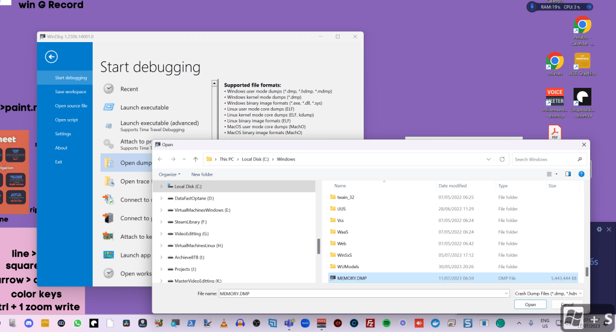Open Microsoft Teams from the taskbar
The height and width of the screenshot is (332, 616).
tap(289, 323)
